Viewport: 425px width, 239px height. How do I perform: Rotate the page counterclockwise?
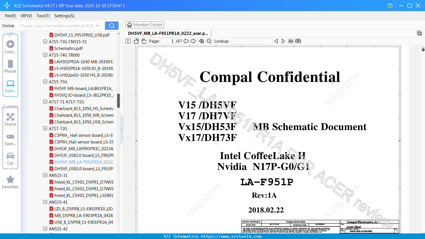[x=136, y=41]
